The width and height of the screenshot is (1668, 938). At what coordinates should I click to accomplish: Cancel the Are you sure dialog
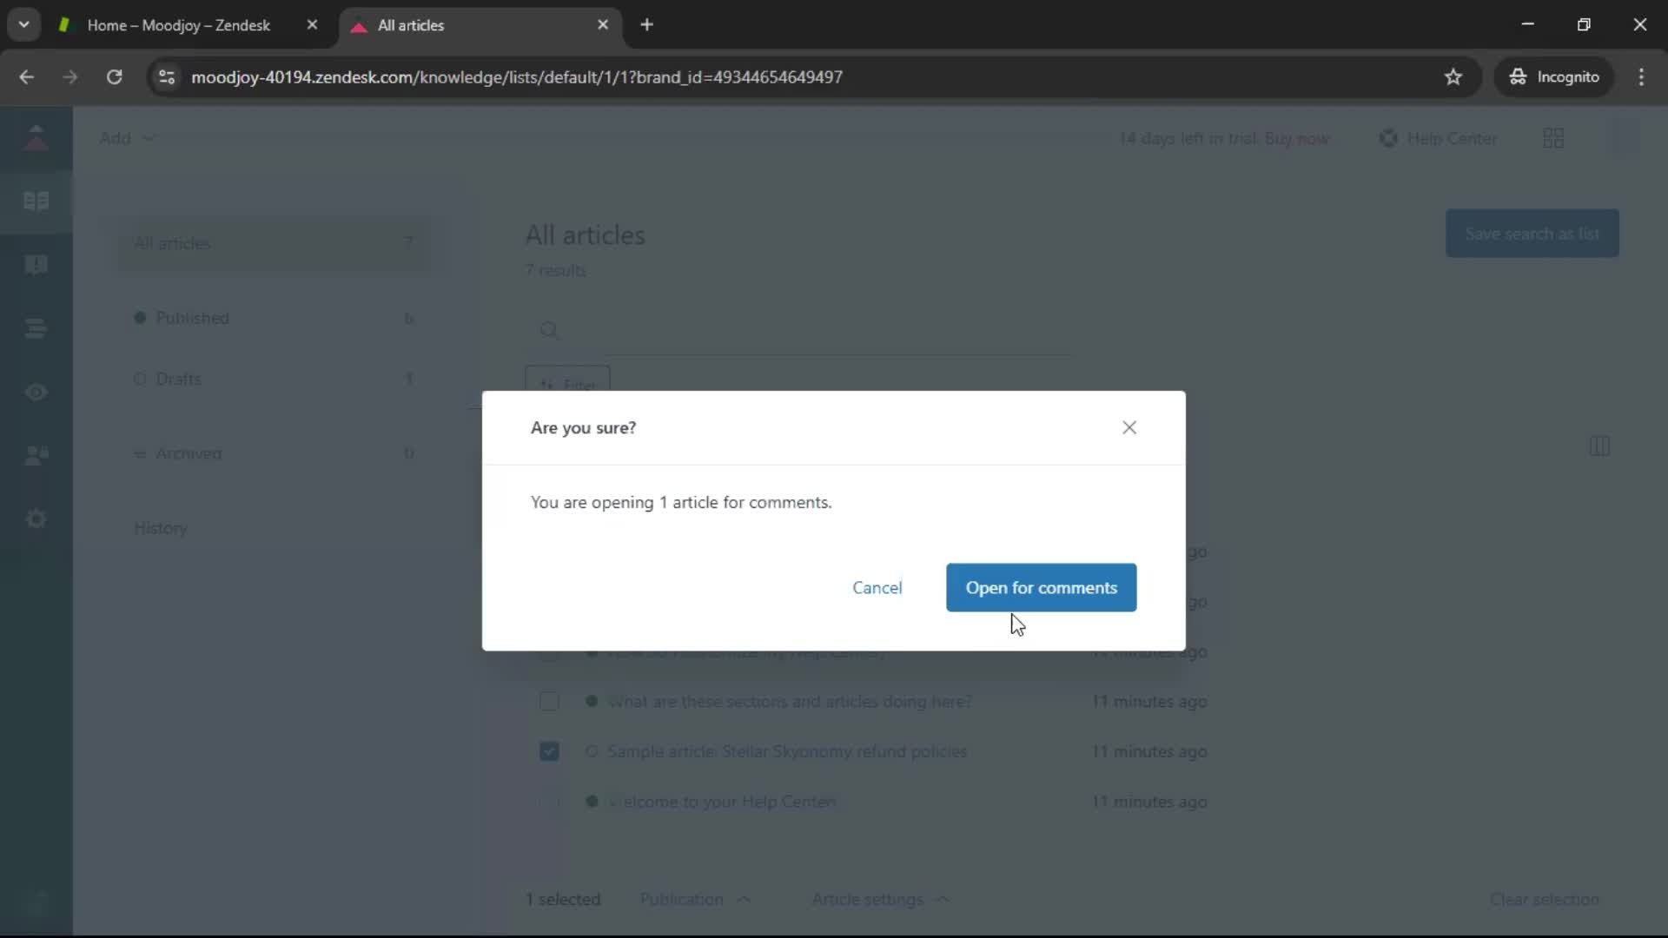(x=877, y=587)
